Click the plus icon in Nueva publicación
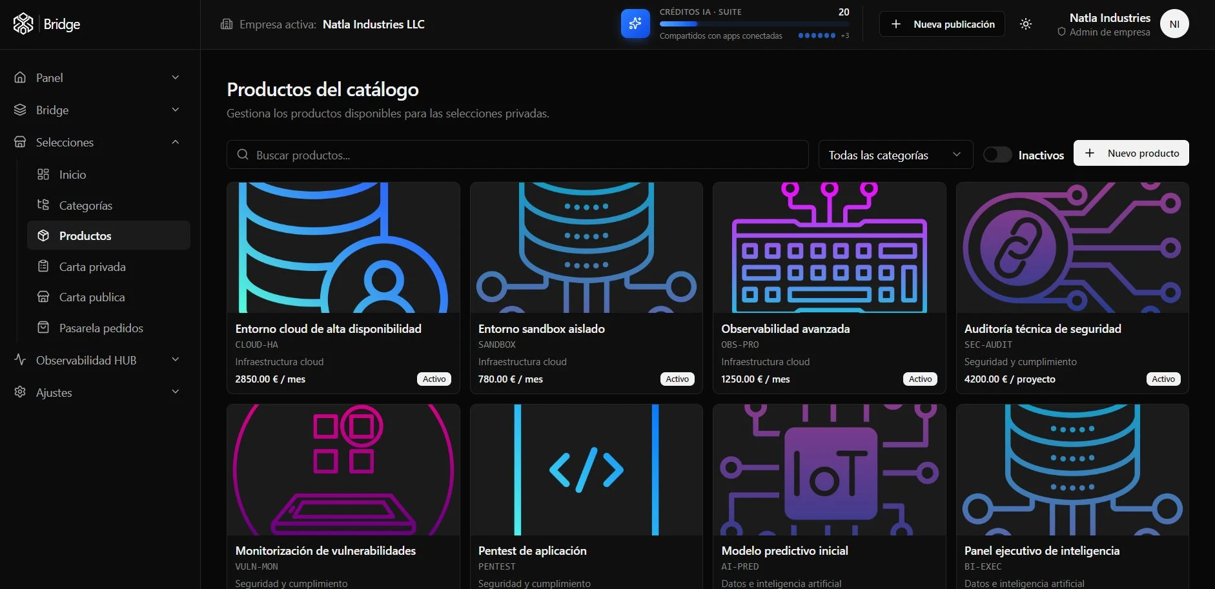This screenshot has height=589, width=1215. [896, 24]
